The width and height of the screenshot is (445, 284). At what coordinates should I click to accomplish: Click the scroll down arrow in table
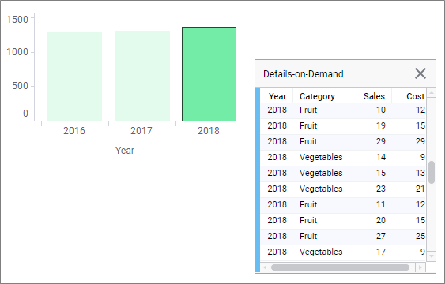[431, 256]
